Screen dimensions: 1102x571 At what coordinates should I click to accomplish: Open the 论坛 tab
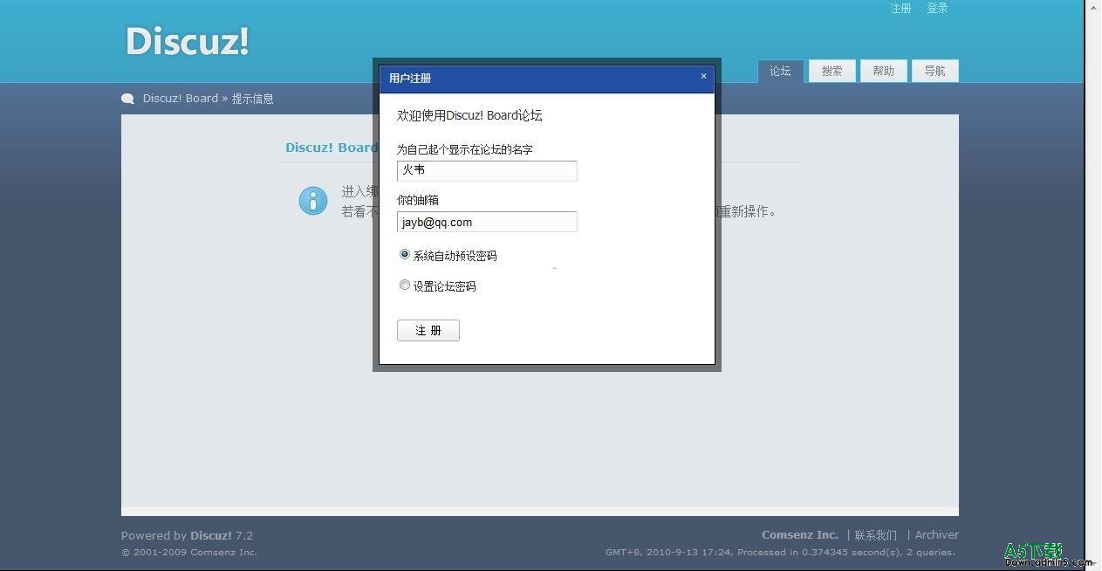(780, 71)
